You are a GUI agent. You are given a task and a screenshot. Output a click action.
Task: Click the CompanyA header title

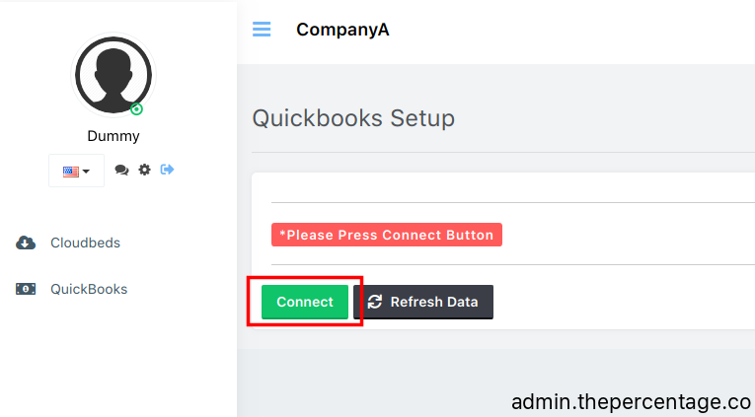pyautogui.click(x=342, y=30)
